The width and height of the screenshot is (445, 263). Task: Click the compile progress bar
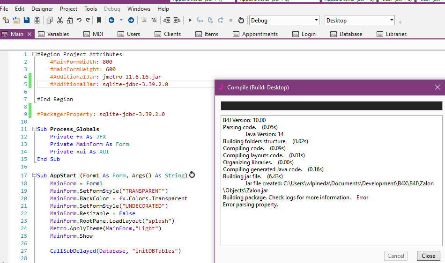(x=331, y=106)
